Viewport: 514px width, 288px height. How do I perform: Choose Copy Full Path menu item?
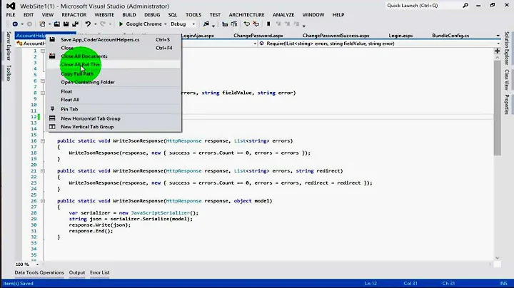(114, 73)
